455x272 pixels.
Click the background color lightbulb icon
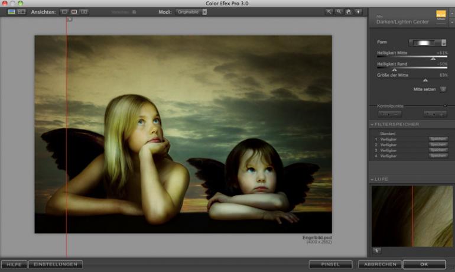(358, 12)
